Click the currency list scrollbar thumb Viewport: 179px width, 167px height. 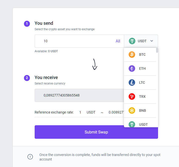(157, 50)
